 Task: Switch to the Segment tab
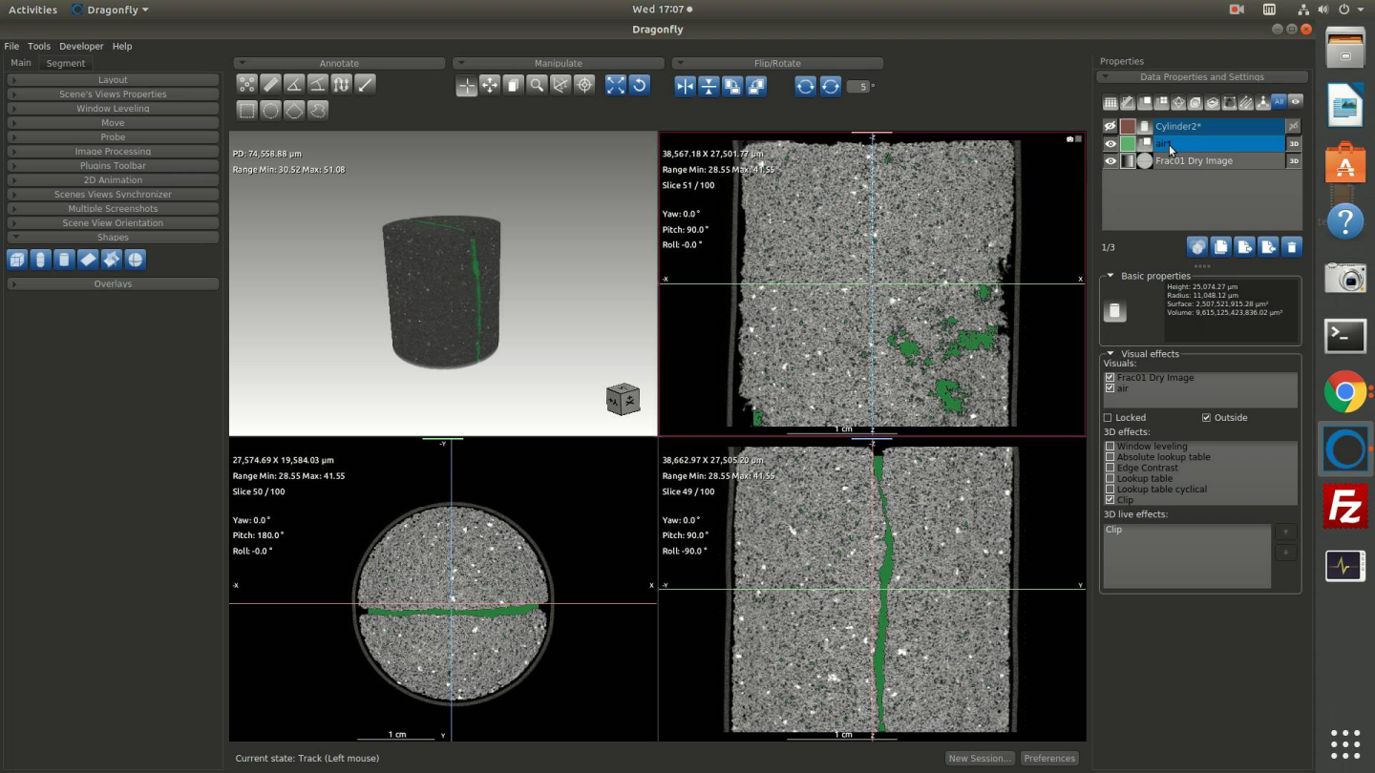[66, 63]
